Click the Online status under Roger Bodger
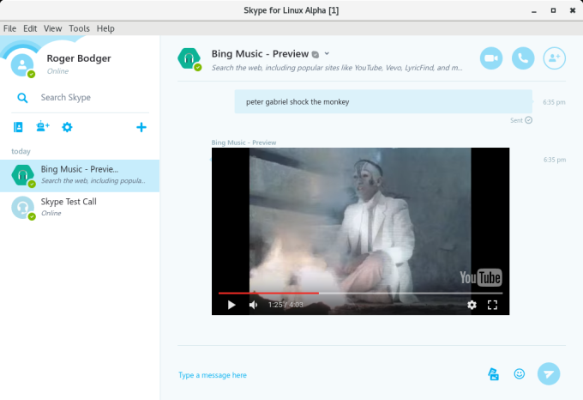 tap(57, 71)
